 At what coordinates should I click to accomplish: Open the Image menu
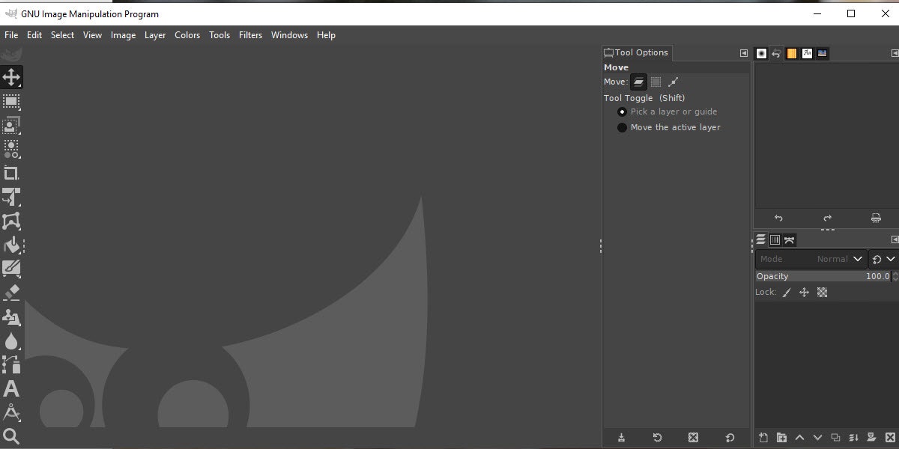pyautogui.click(x=124, y=35)
